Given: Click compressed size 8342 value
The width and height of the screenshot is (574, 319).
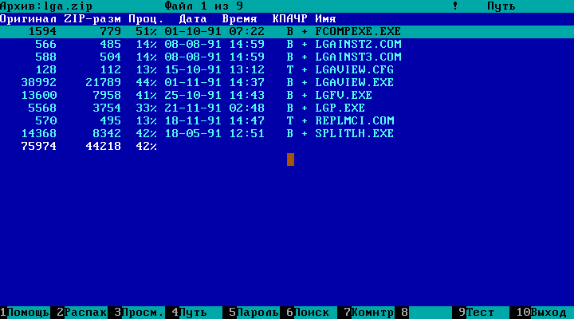Looking at the screenshot, I should tap(108, 134).
